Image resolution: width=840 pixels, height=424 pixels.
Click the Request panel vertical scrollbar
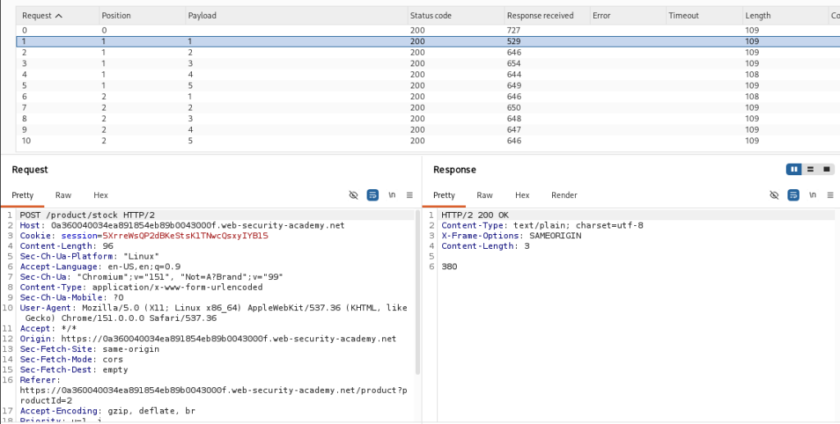click(418, 292)
